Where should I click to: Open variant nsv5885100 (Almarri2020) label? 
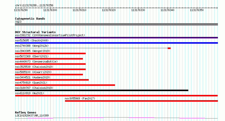(33, 72)
